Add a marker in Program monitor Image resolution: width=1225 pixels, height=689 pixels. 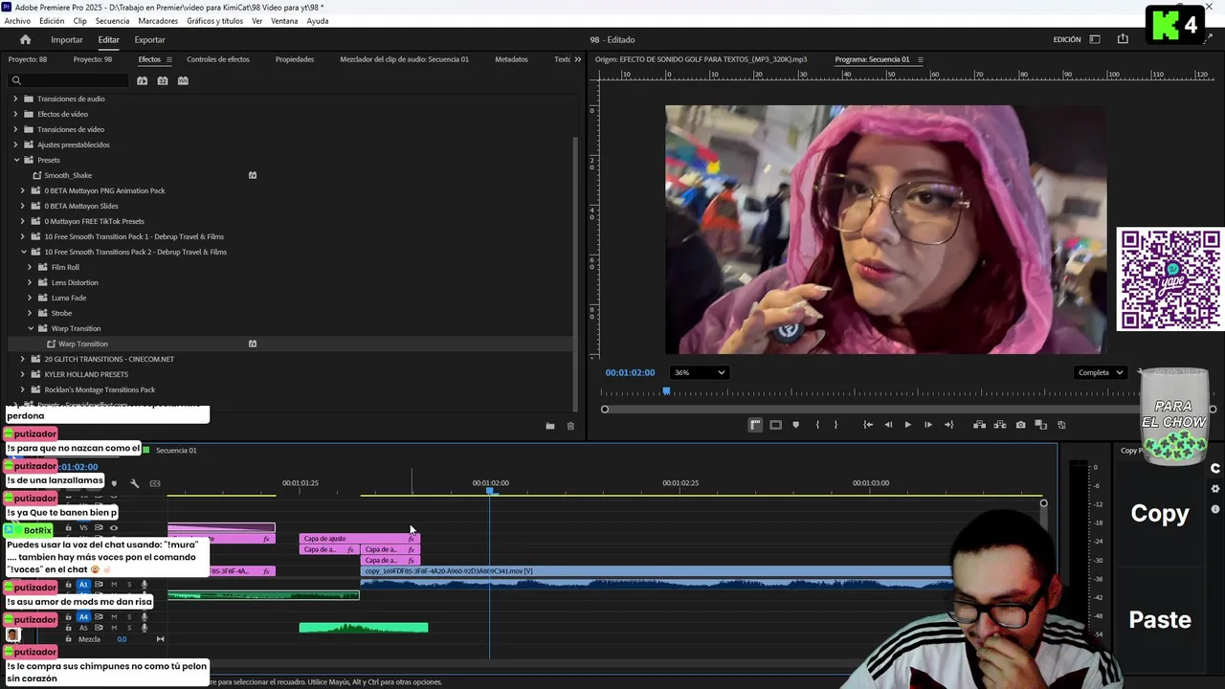[795, 425]
